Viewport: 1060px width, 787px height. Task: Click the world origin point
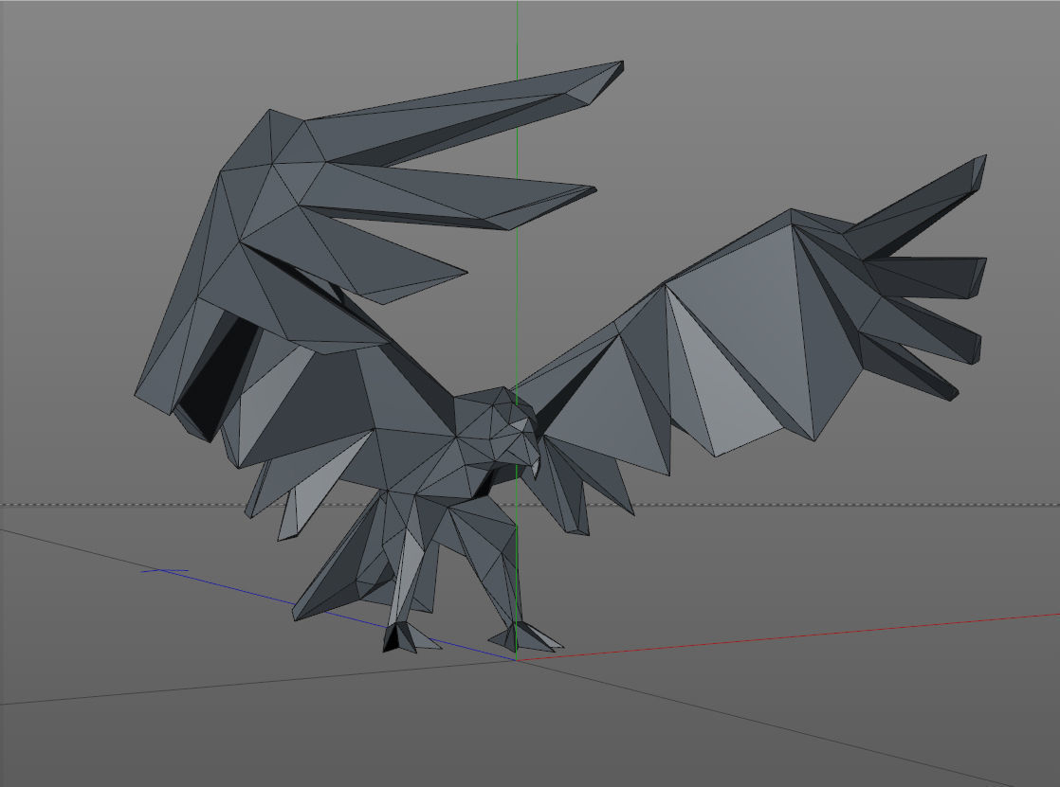click(x=518, y=658)
